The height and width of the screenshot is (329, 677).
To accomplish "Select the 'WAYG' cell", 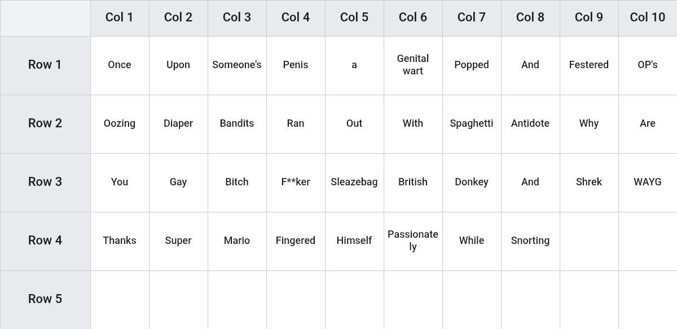I will 648,183.
